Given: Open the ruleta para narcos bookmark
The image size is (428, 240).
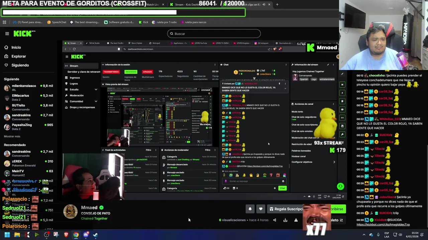Looking at the screenshot, I should click(x=193, y=22).
